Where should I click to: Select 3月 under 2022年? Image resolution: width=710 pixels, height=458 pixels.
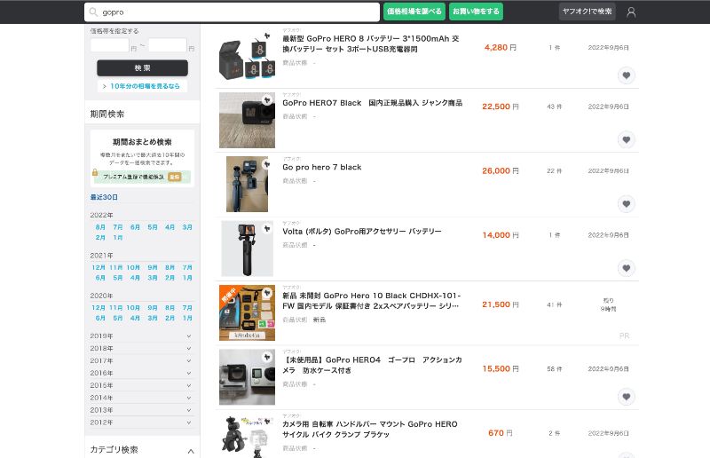tap(187, 227)
